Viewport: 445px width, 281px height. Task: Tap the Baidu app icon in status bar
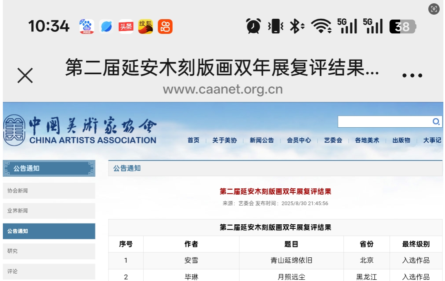(x=87, y=27)
